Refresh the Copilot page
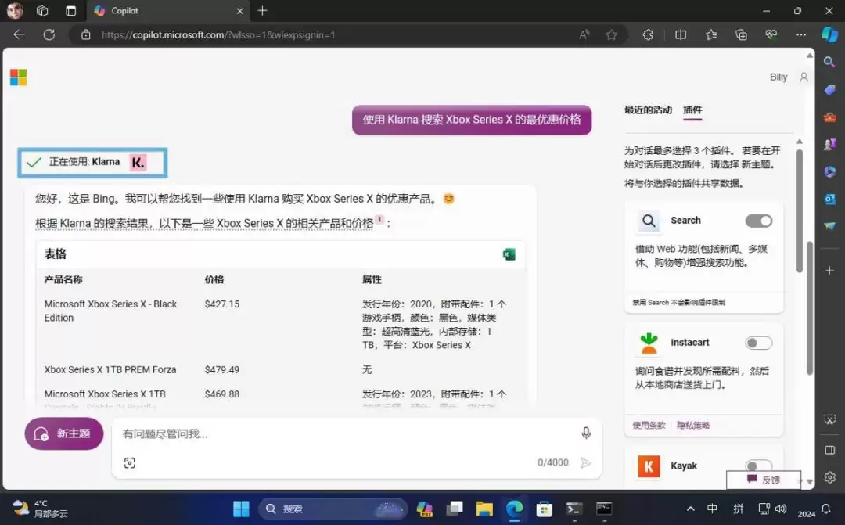Screen dimensions: 845x525 coord(49,34)
